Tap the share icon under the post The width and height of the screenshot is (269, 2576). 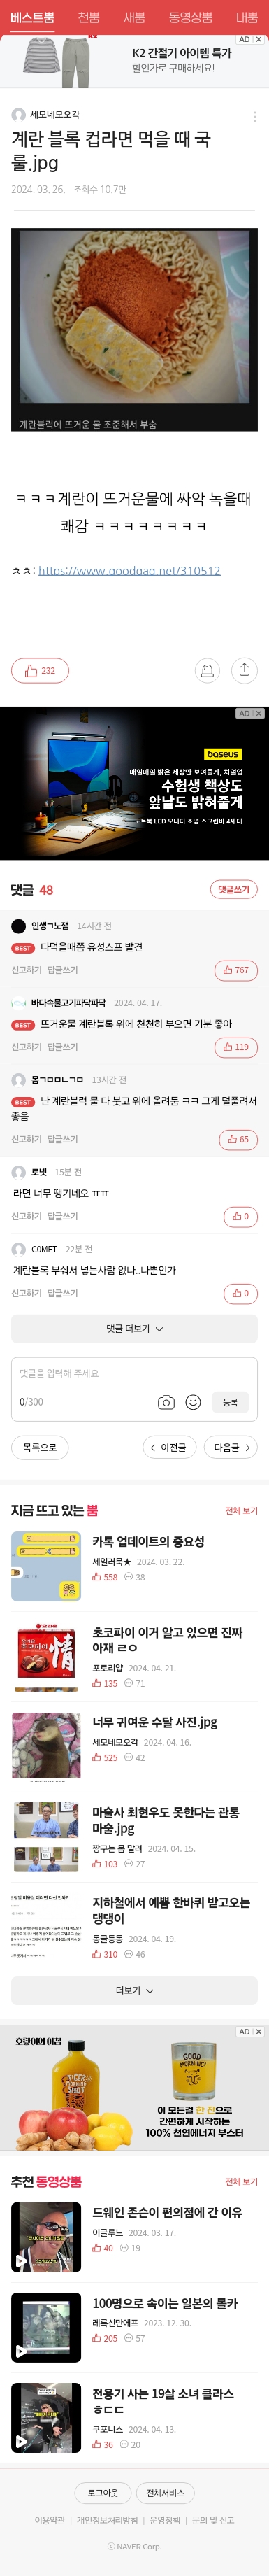tap(244, 669)
